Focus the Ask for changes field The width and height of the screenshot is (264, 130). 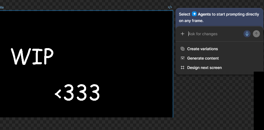(215, 34)
